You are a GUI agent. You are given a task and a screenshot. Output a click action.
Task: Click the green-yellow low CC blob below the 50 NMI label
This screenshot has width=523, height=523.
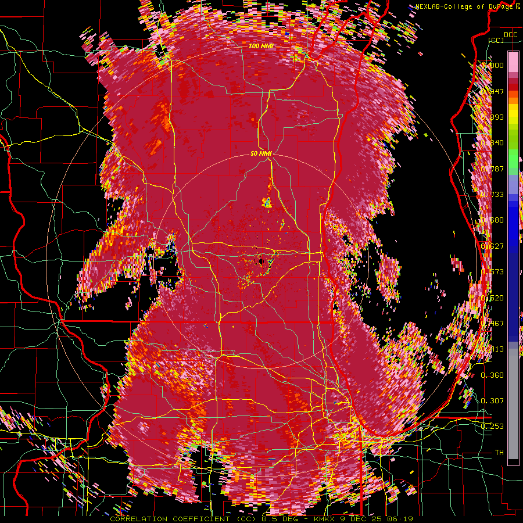coord(267,202)
